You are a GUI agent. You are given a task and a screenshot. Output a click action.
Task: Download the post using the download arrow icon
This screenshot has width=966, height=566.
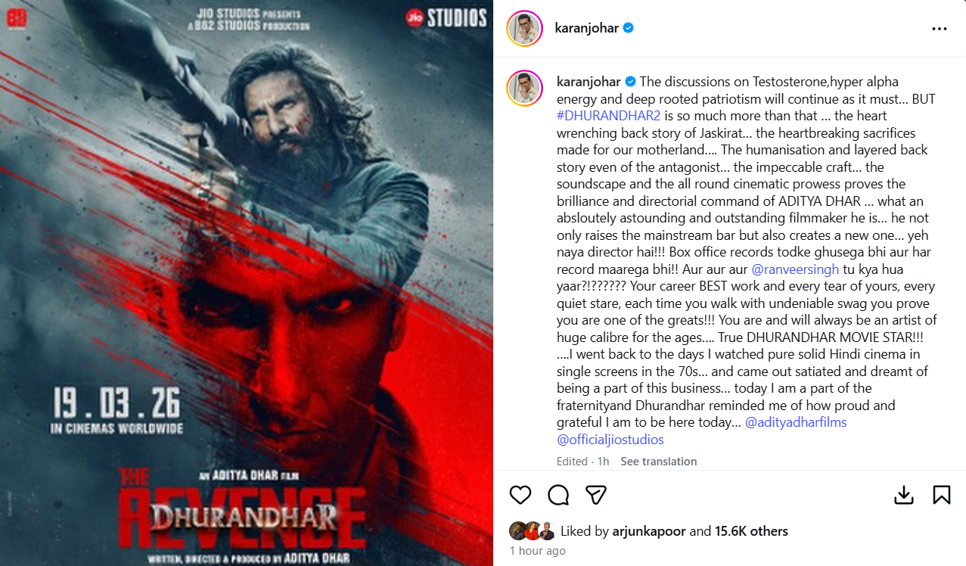[x=903, y=495]
